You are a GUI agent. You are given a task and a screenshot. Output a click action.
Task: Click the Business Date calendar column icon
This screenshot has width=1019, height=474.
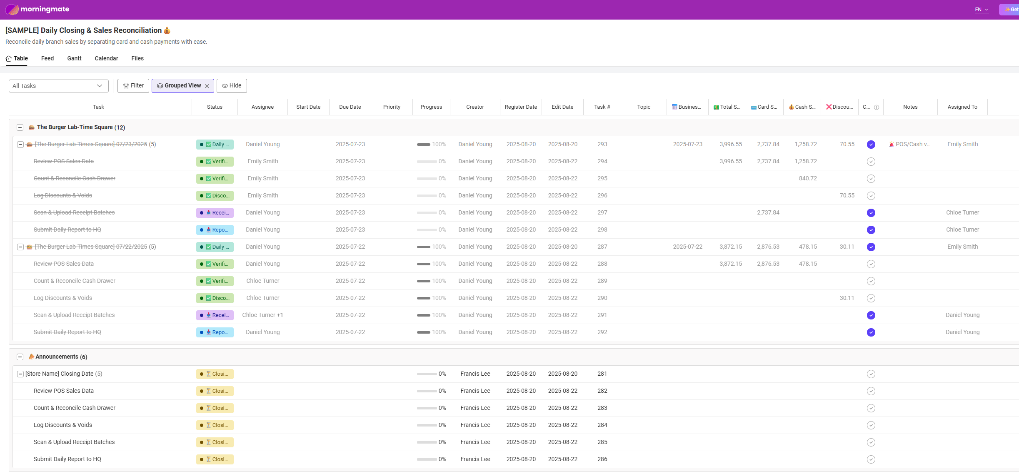[674, 107]
